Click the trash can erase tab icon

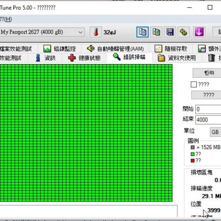212,58
